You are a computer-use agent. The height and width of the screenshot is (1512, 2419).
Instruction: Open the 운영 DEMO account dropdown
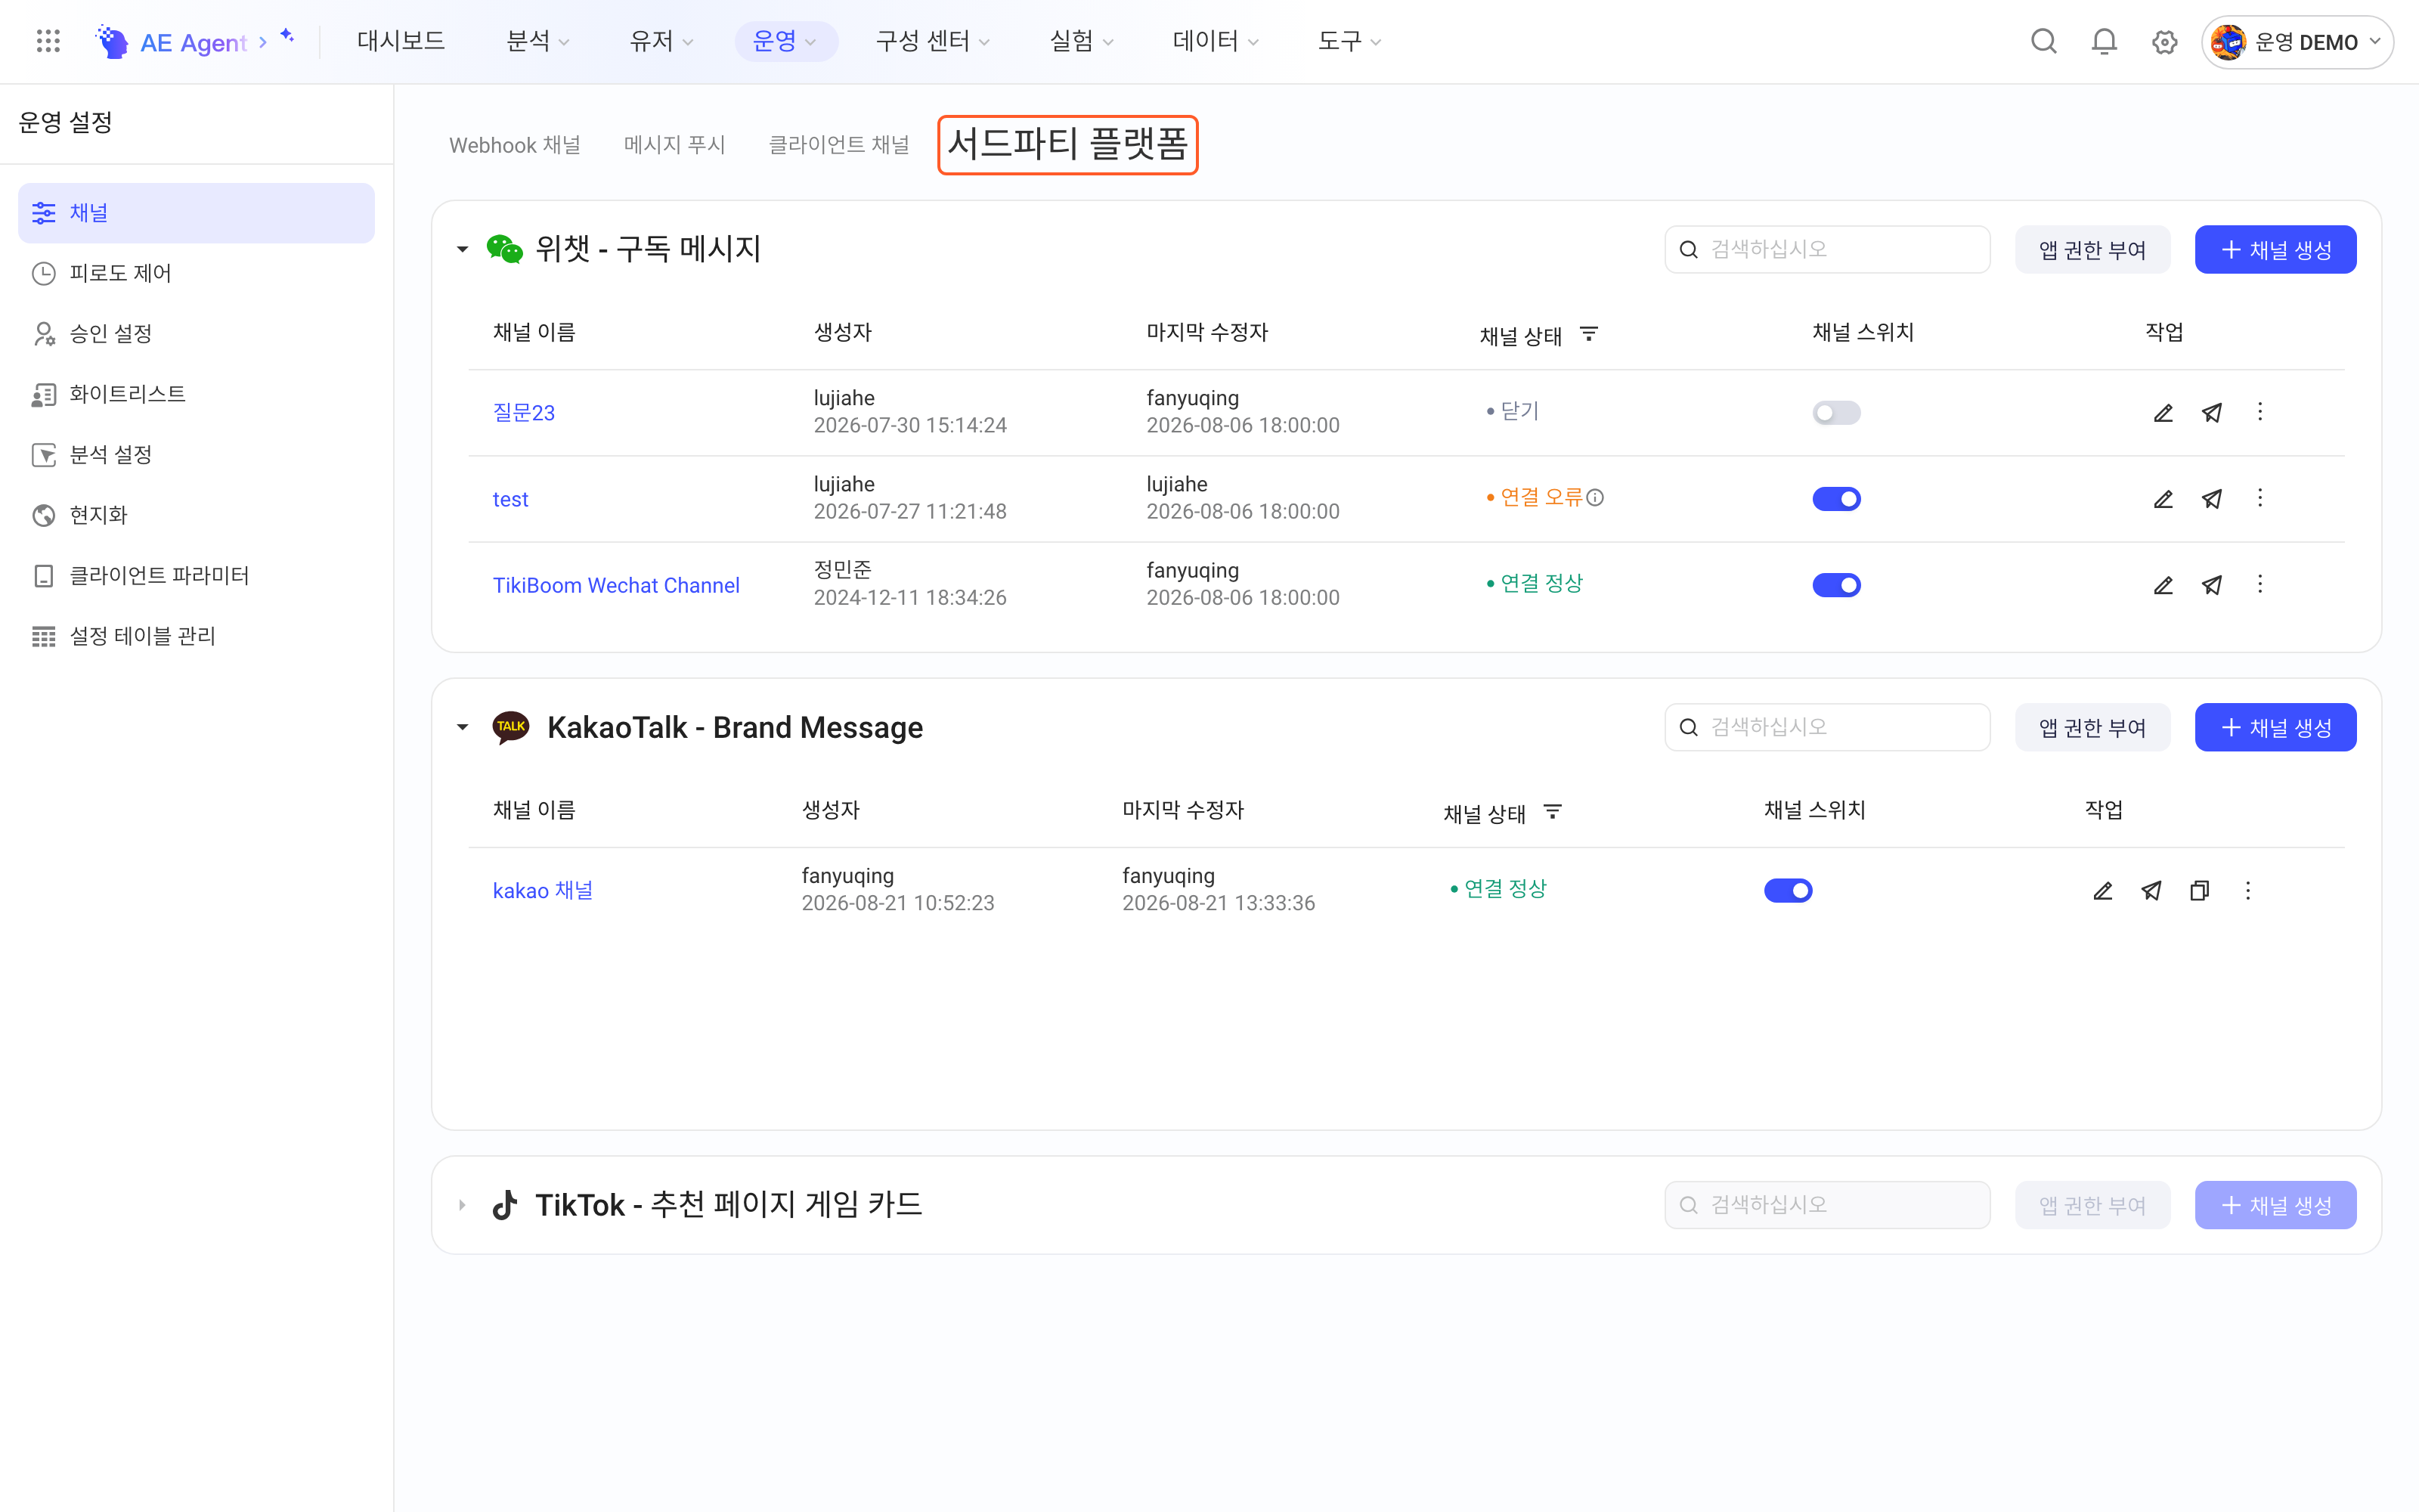[2297, 42]
